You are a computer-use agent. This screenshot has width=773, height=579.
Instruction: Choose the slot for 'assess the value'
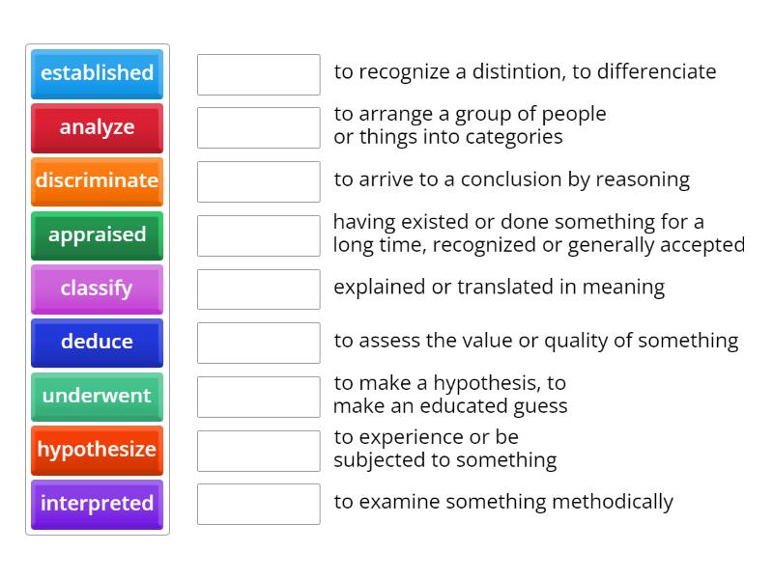258,343
